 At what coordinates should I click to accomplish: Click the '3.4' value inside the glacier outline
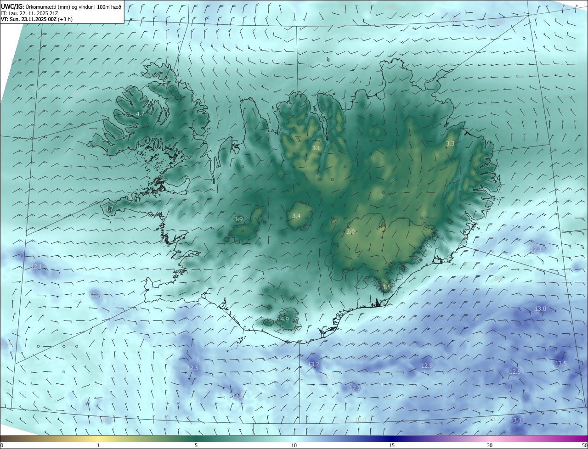[296, 216]
